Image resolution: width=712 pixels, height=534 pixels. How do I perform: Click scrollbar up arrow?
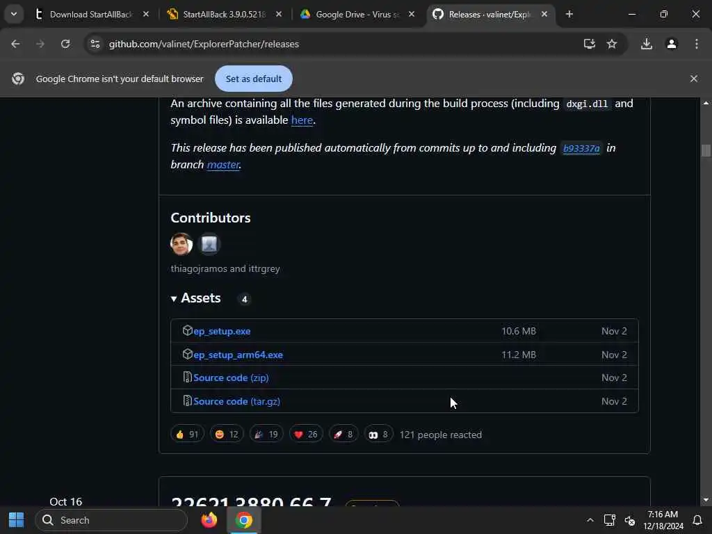(x=706, y=104)
